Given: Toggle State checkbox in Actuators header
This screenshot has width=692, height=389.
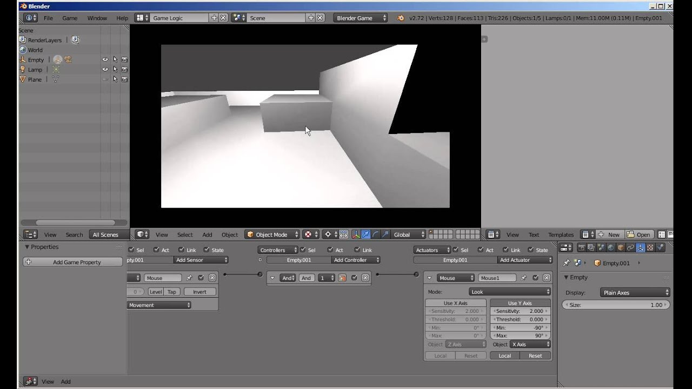Looking at the screenshot, I should point(531,250).
